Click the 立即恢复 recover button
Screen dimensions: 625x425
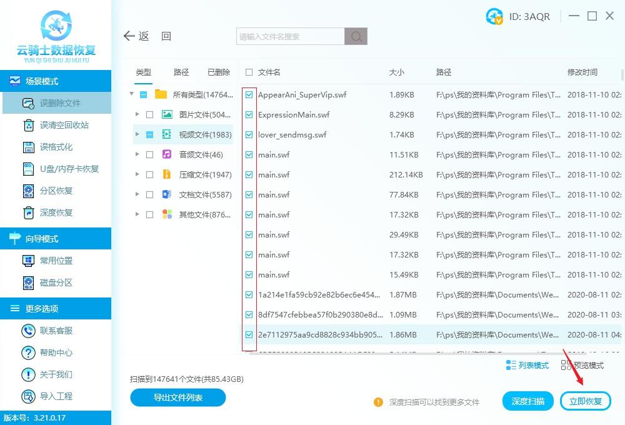[x=586, y=401]
